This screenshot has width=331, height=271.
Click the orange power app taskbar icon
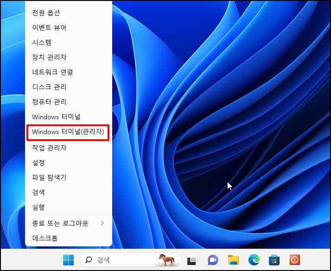tap(295, 260)
